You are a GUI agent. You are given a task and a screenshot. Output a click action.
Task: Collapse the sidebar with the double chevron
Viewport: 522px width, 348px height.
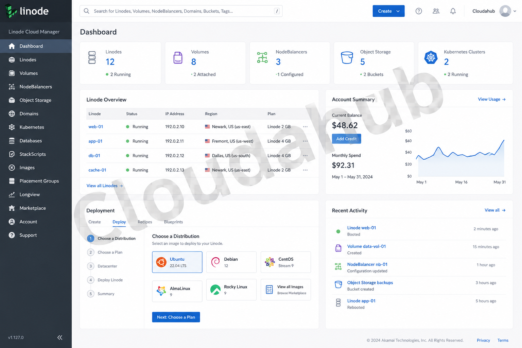coord(60,337)
